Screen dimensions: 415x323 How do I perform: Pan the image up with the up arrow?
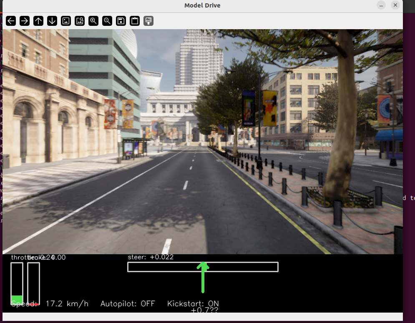38,21
